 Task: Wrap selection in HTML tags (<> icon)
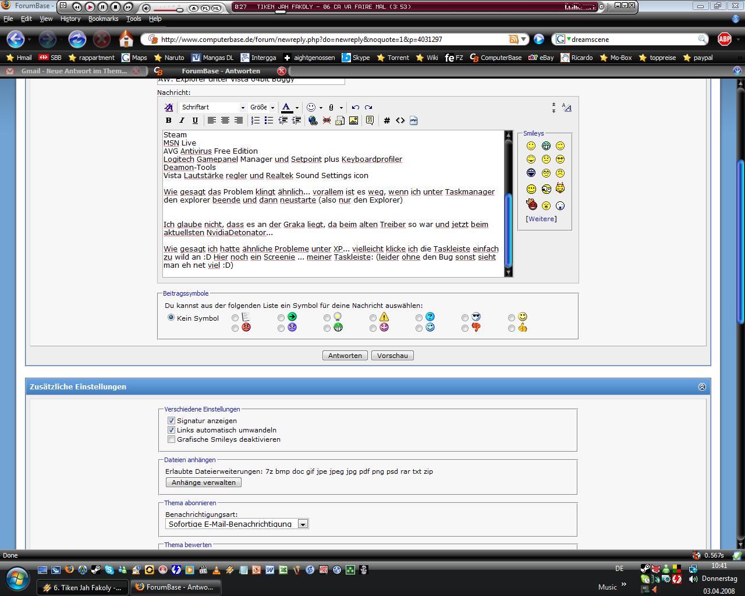pos(400,120)
